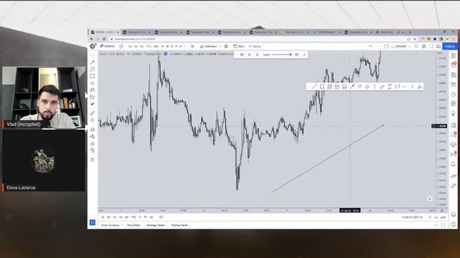
Task: Open Forex Screener panel dropdown
Action: coord(111,225)
